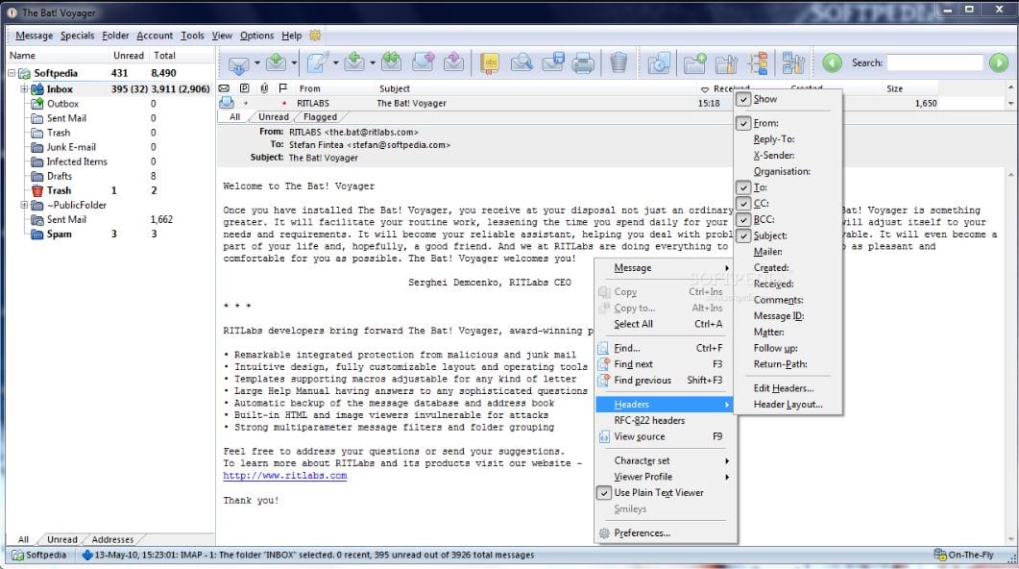Uncheck the From: header checkbox
Viewport: 1019px width, 569px height.
coord(743,123)
